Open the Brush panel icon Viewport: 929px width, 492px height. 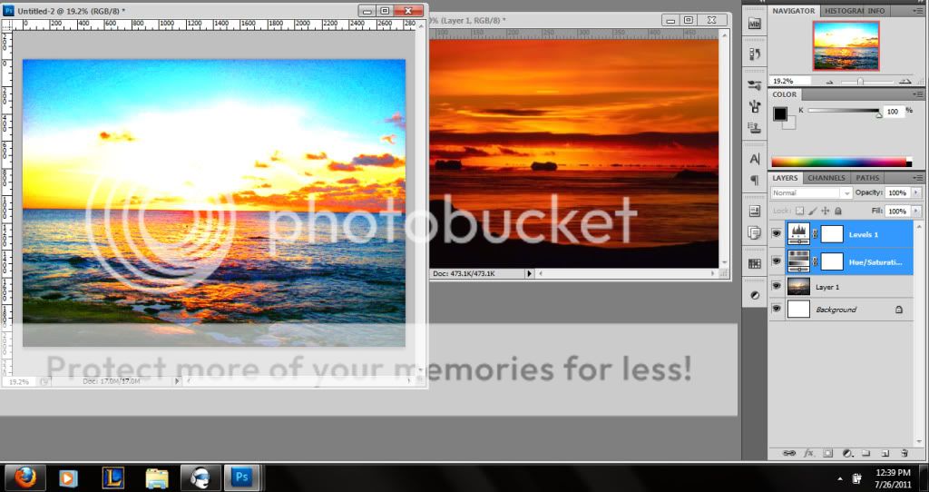point(754,107)
